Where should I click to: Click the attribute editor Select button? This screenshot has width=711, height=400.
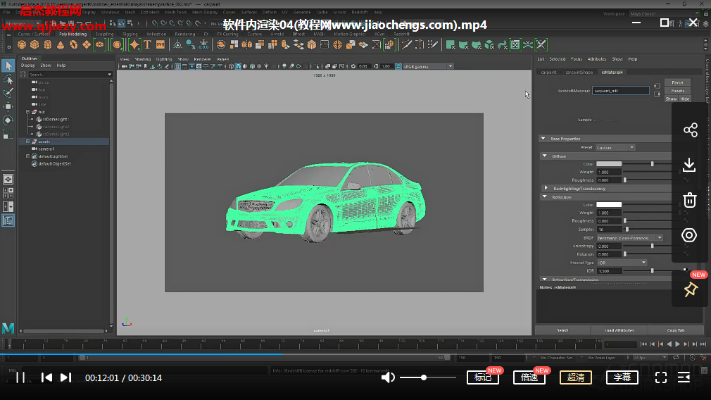pos(562,330)
